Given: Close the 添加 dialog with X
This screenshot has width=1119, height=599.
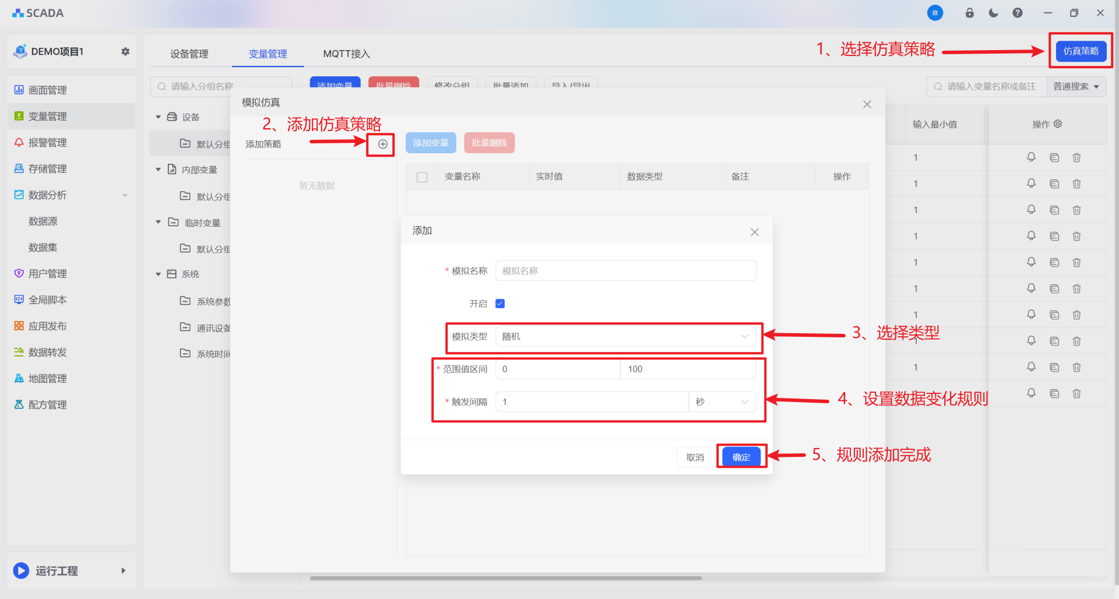Looking at the screenshot, I should (754, 232).
